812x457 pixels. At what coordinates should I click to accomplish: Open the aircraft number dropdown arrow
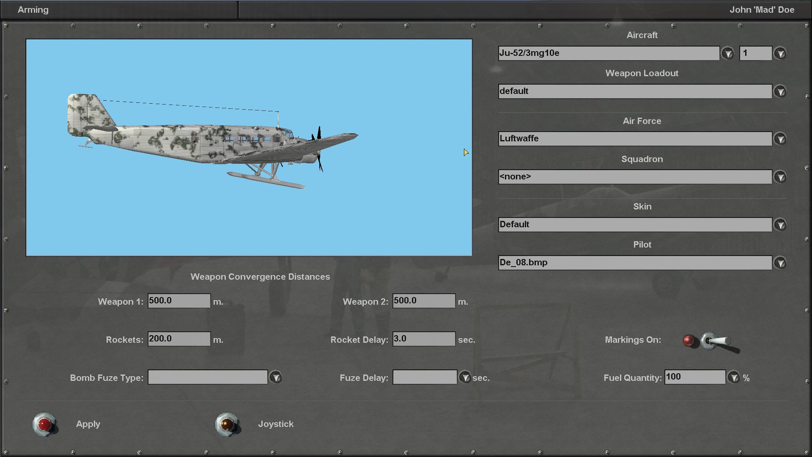(780, 53)
